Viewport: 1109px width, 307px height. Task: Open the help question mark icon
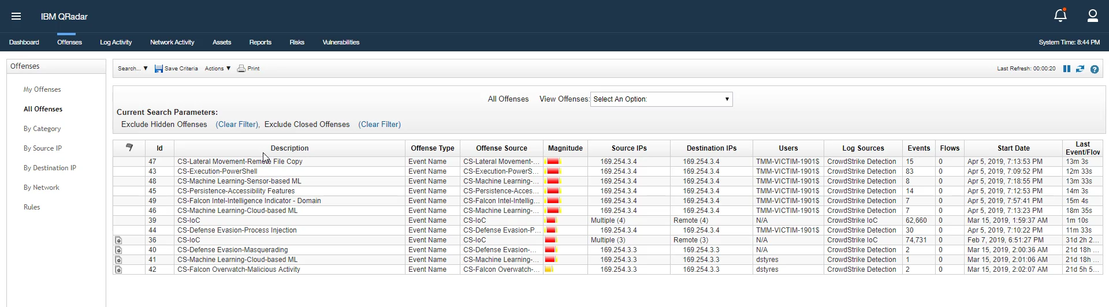[x=1095, y=69]
